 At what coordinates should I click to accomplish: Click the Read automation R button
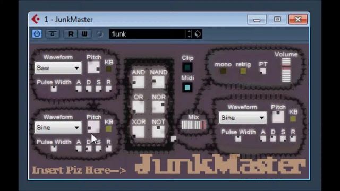click(x=71, y=34)
